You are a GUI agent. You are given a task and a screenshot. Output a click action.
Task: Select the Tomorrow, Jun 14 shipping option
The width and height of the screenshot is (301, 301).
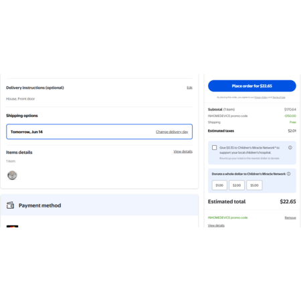(x=99, y=132)
